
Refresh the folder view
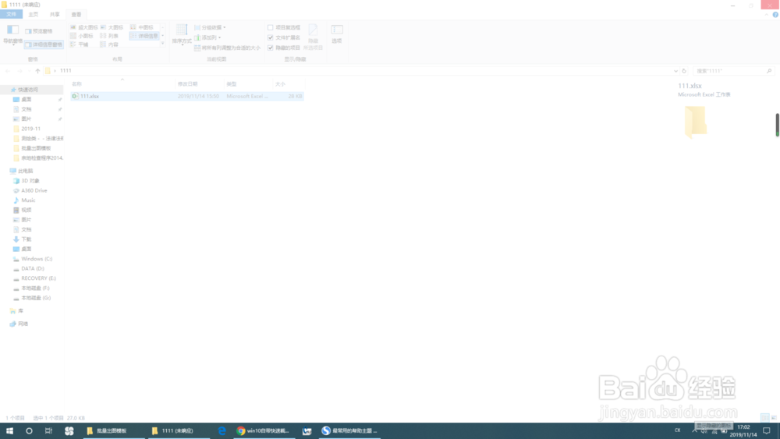point(685,71)
